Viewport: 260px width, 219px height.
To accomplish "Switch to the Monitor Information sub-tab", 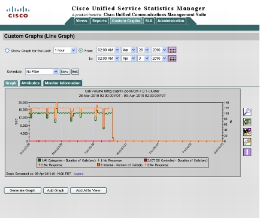I will pos(62,83).
